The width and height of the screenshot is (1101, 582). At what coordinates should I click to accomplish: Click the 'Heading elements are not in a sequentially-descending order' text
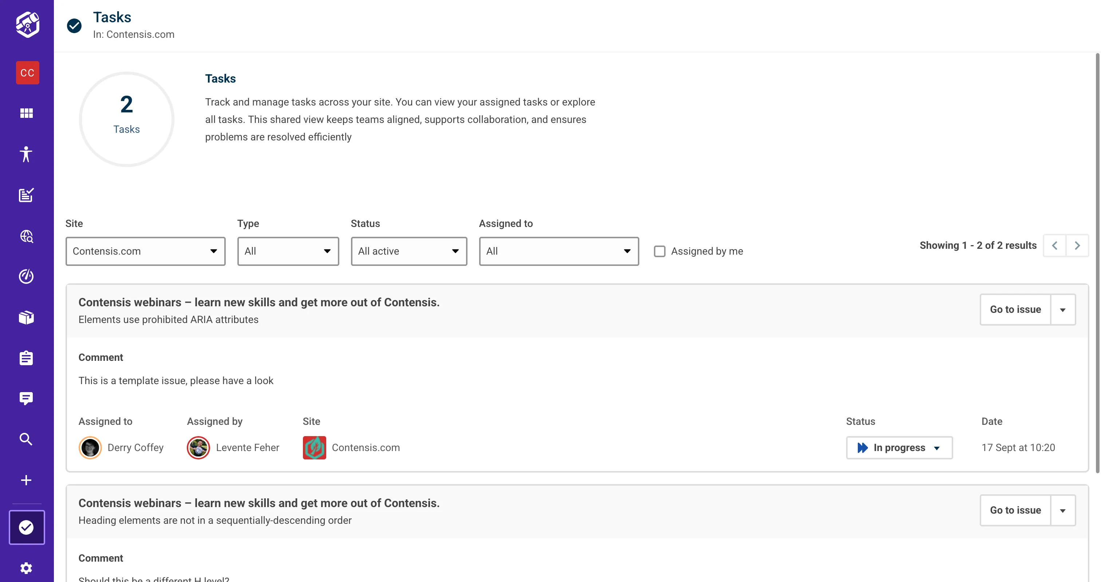(x=215, y=521)
